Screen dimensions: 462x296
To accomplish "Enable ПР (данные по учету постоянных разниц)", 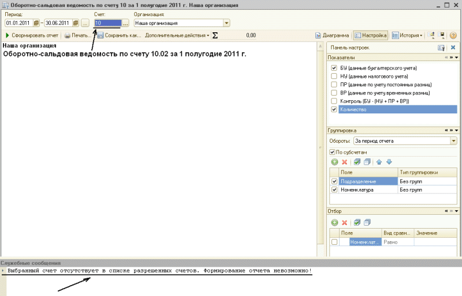I will 334,84.
